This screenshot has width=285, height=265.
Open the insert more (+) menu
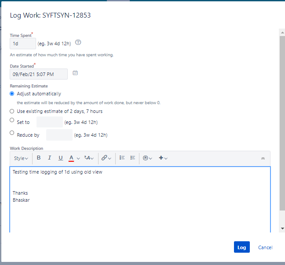(163, 158)
